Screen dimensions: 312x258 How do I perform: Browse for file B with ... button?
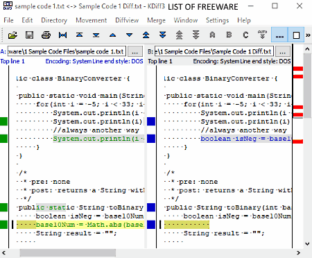pyautogui.click(x=283, y=51)
